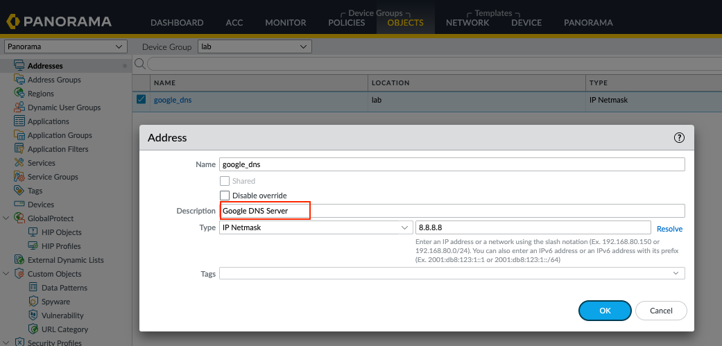The image size is (722, 346).
Task: Switch to the DASHBOARD tab
Action: click(x=177, y=23)
